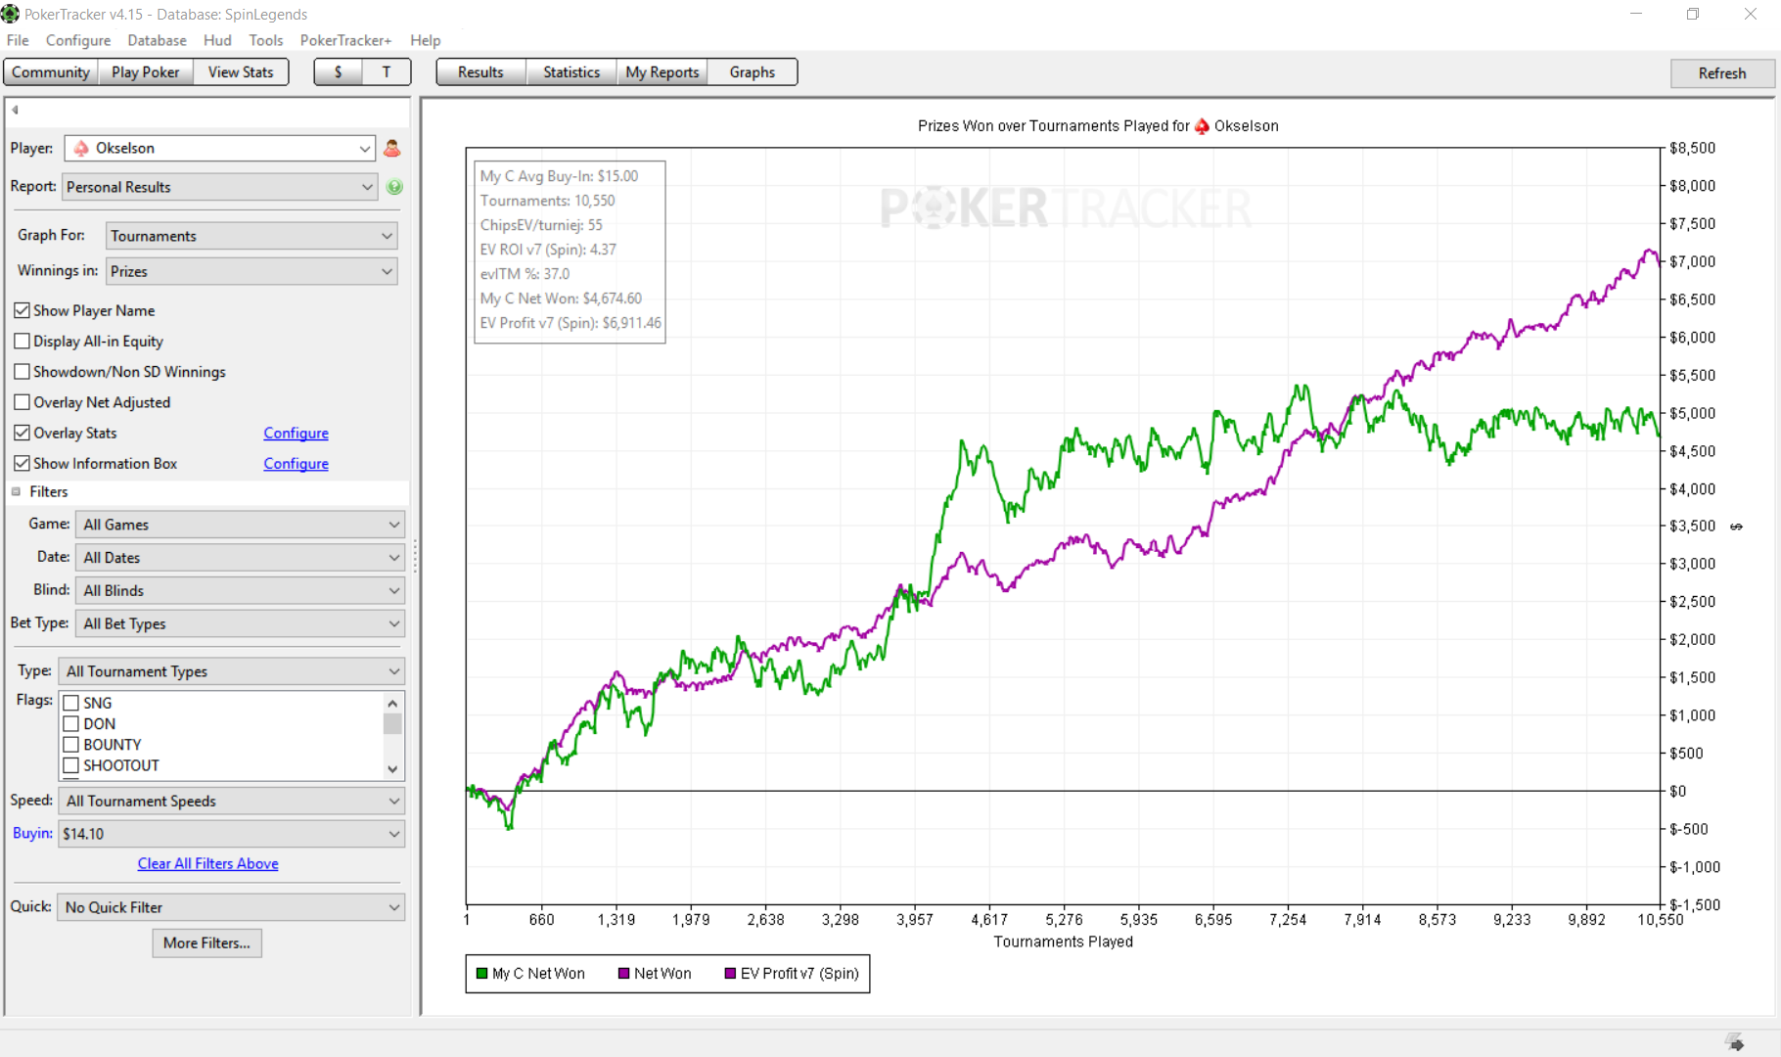Collapse the Filters section expander
Image resolution: width=1781 pixels, height=1057 pixels.
16,492
